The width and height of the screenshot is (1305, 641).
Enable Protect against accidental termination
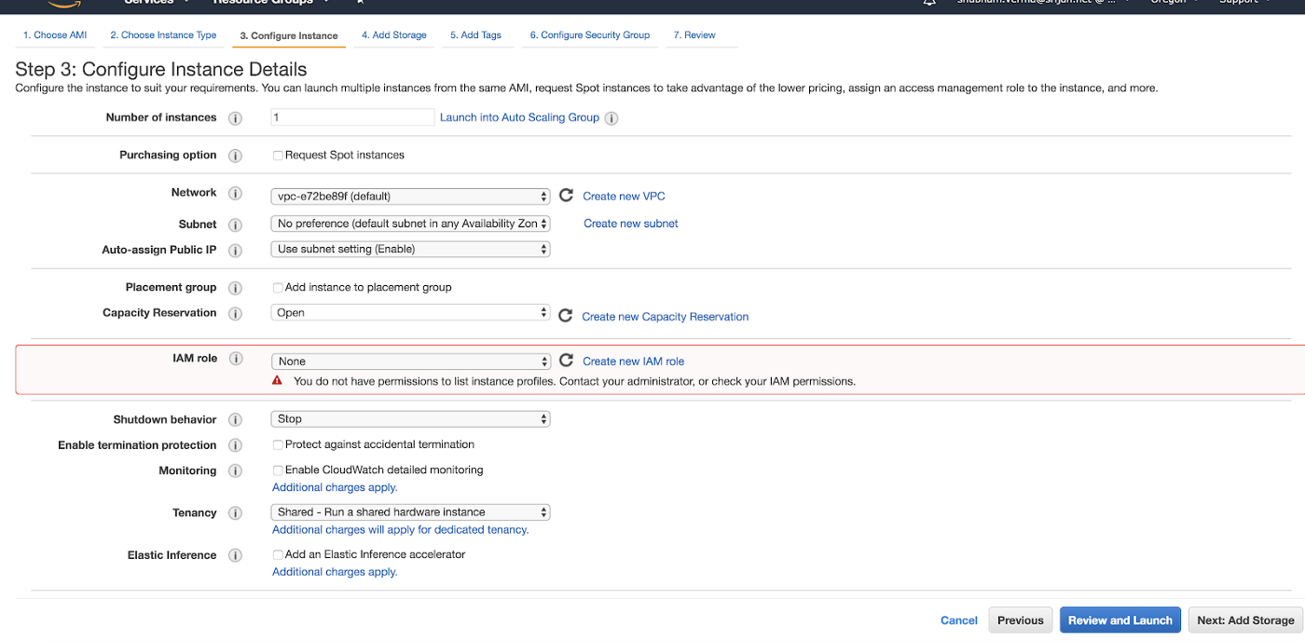pos(278,445)
